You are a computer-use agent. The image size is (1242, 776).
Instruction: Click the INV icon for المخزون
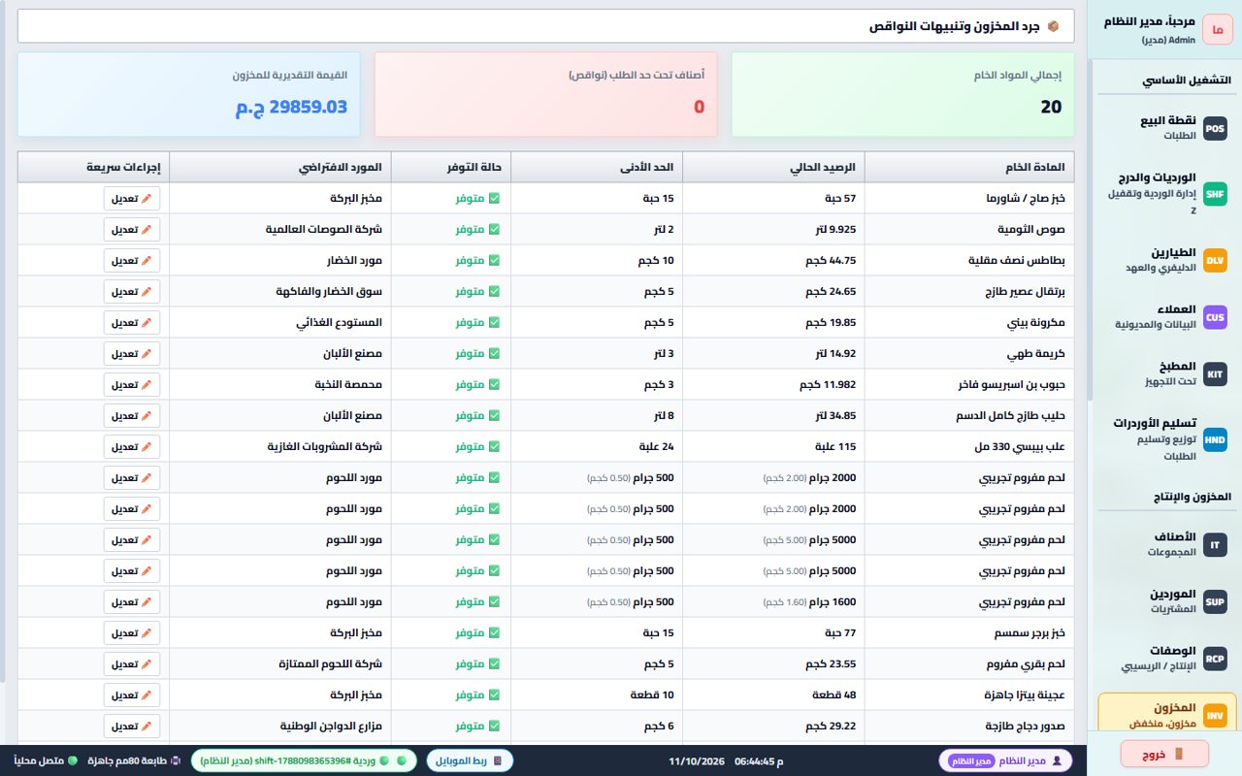pos(1215,716)
